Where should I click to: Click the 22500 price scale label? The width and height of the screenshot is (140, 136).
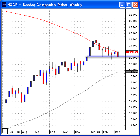pos(133,27)
